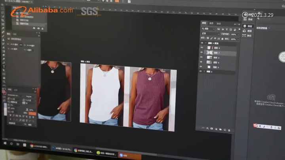Open the collapsed Layers panel icon button

[248, 26]
